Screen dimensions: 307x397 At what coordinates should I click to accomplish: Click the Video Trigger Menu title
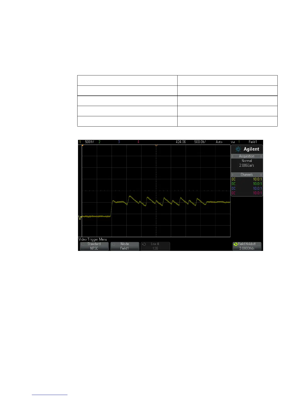[93, 239]
